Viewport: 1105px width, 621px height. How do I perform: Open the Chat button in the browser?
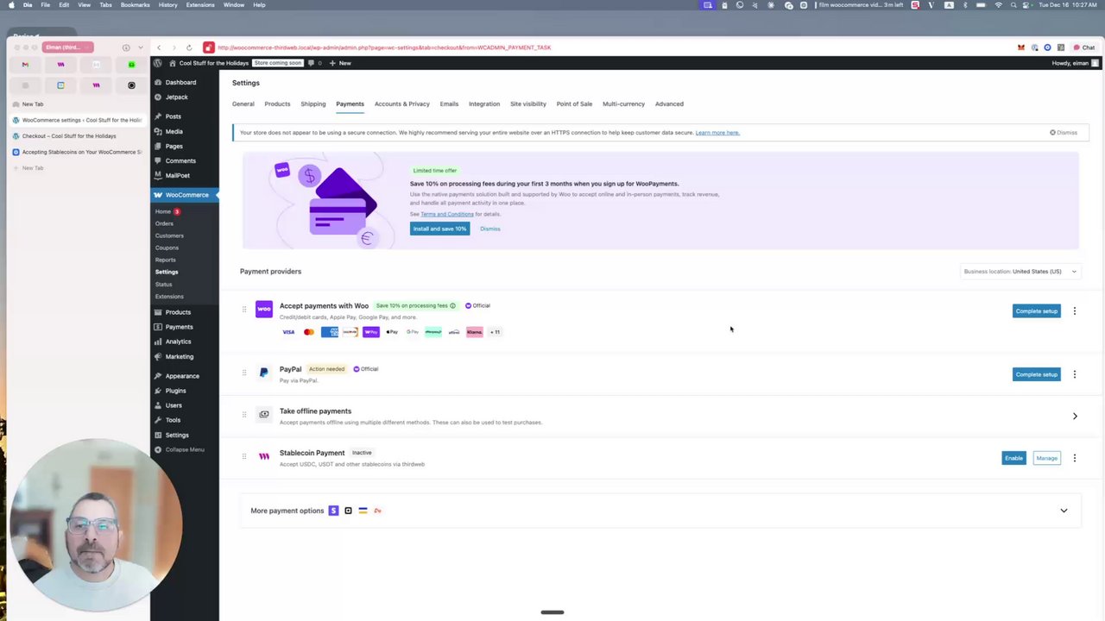point(1084,47)
